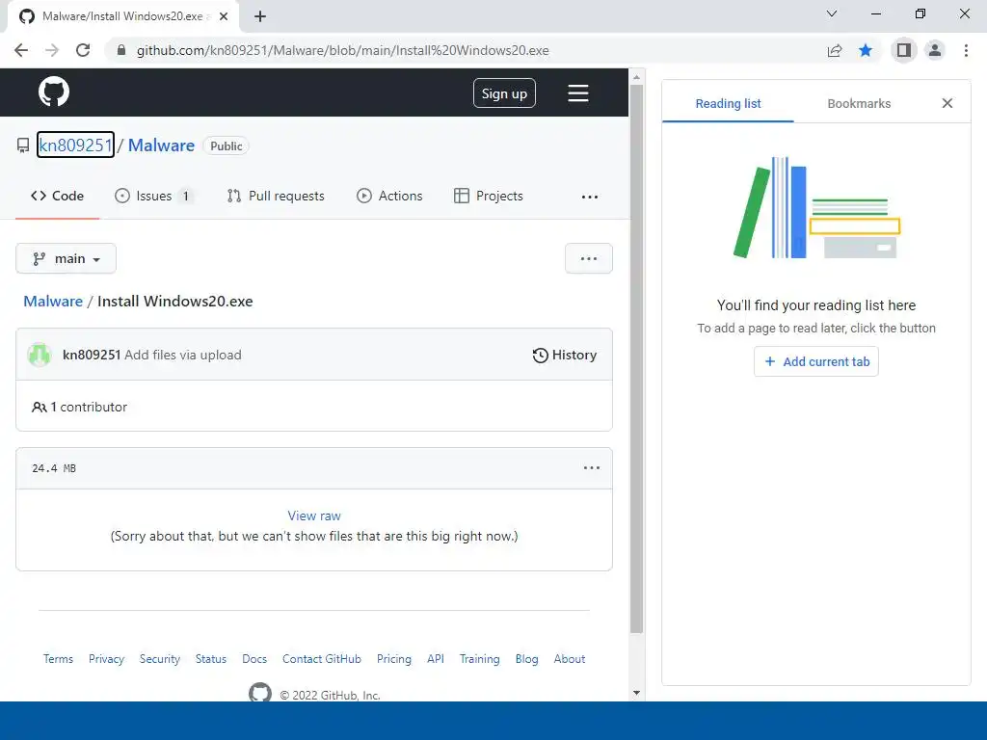Viewport: 987px width, 740px height.
Task: Click the address bar URL
Action: pyautogui.click(x=343, y=50)
